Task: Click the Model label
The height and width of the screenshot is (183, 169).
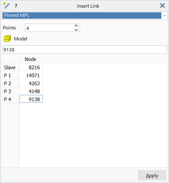Action: [x=20, y=39]
